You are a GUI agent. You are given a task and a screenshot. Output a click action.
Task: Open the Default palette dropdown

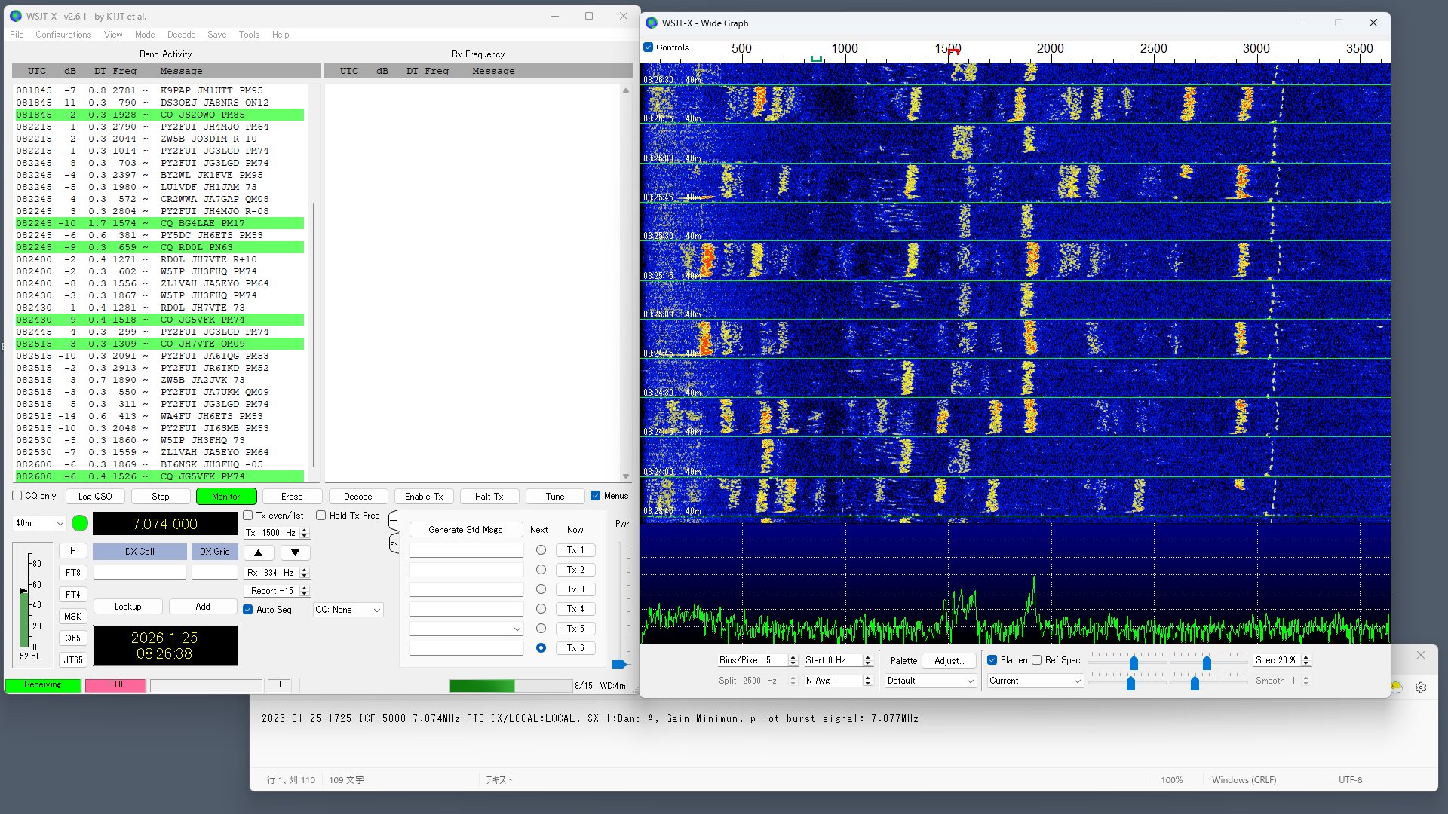tap(931, 681)
